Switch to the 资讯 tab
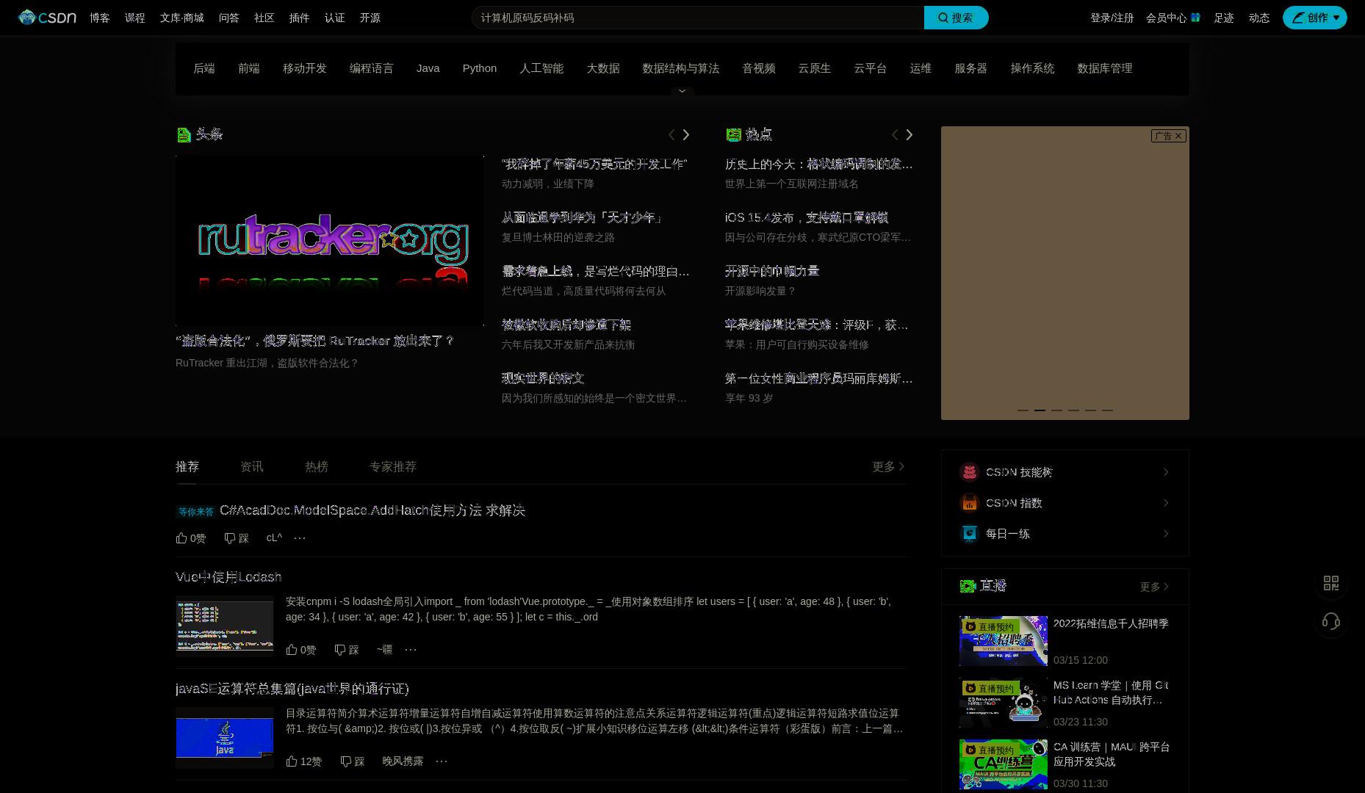The image size is (1365, 793). (252, 467)
